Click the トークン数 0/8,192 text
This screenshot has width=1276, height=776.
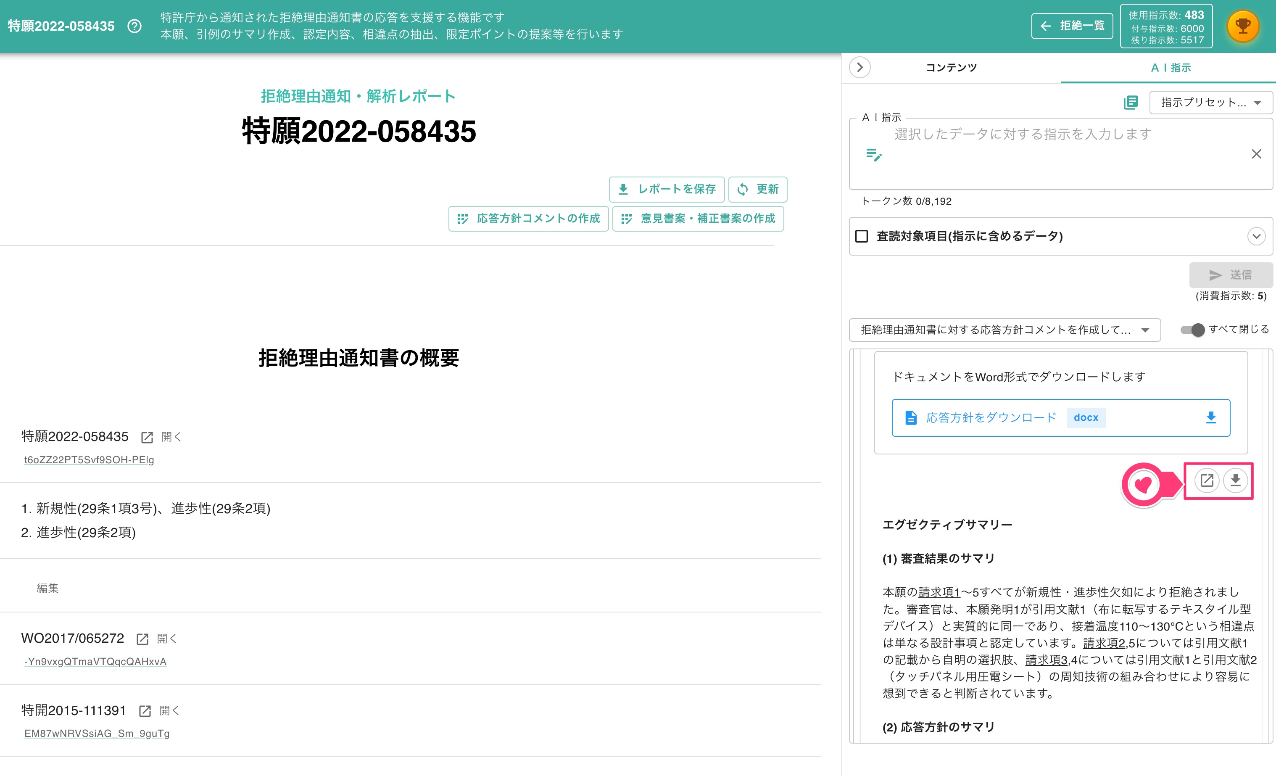906,201
